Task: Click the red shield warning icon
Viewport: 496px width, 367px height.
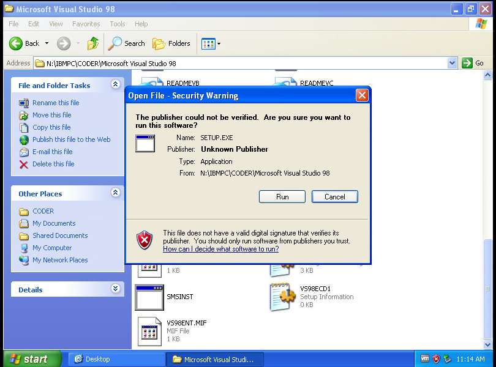Action: 145,240
